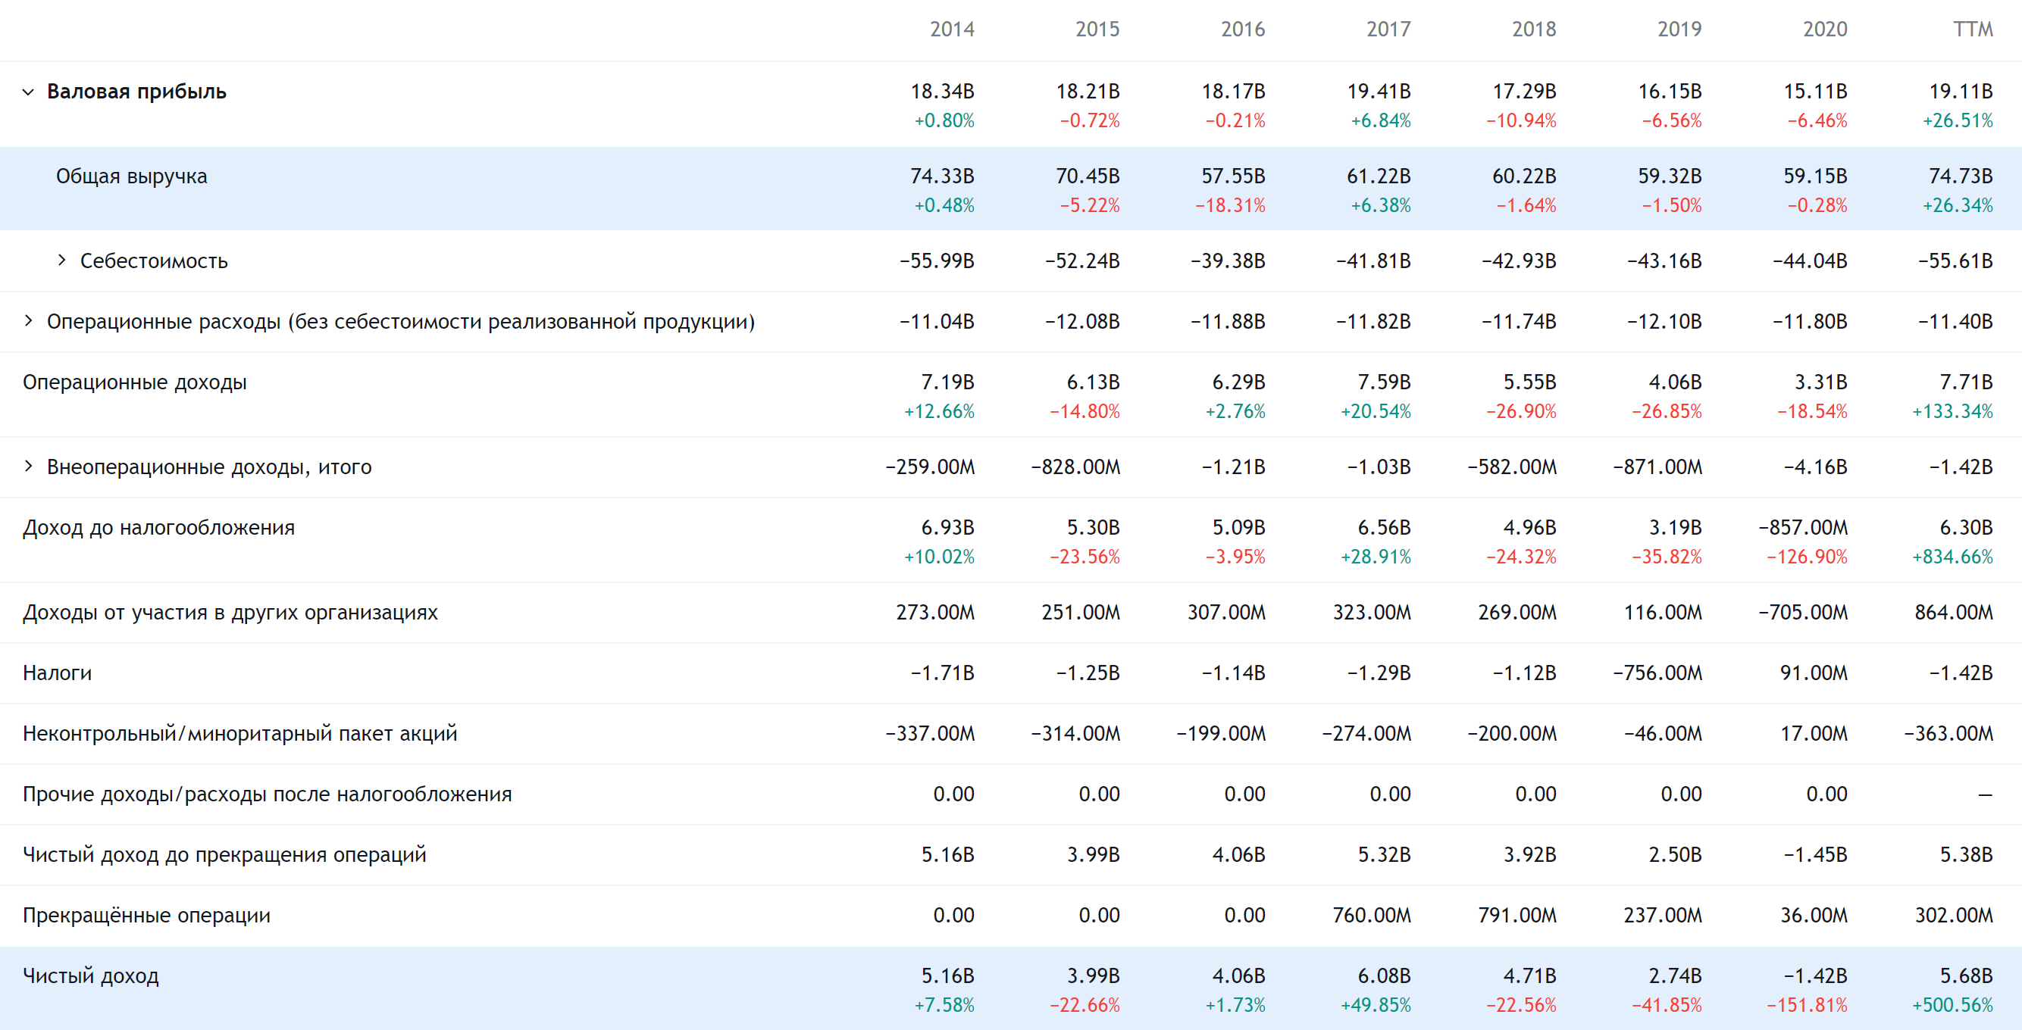Viewport: 2022px width, 1030px height.
Task: Click the 2017 Чистый доход value
Action: tap(1386, 982)
